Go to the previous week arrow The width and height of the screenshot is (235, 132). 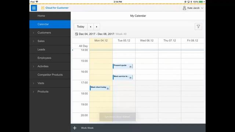[91, 27]
